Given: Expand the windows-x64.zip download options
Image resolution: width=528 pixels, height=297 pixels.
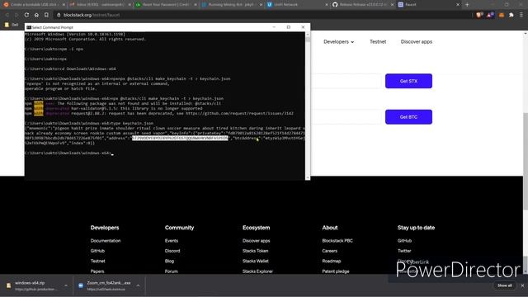Looking at the screenshot, I should click(66, 285).
